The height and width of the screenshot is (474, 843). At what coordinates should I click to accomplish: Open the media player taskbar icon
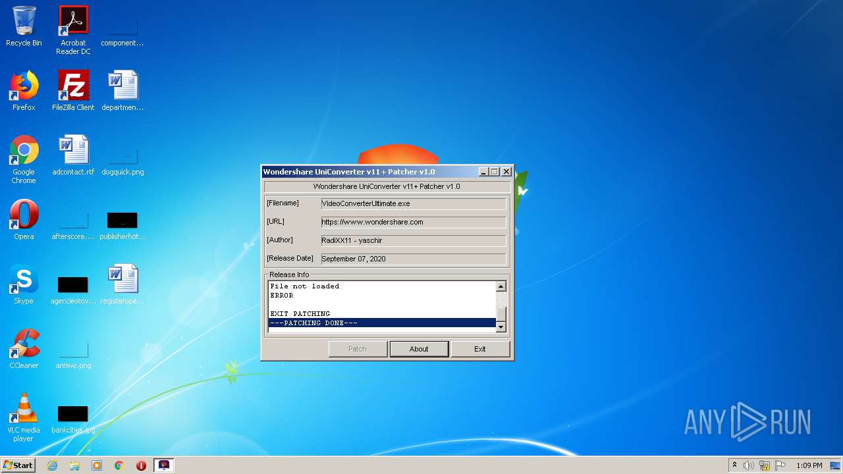coord(97,465)
